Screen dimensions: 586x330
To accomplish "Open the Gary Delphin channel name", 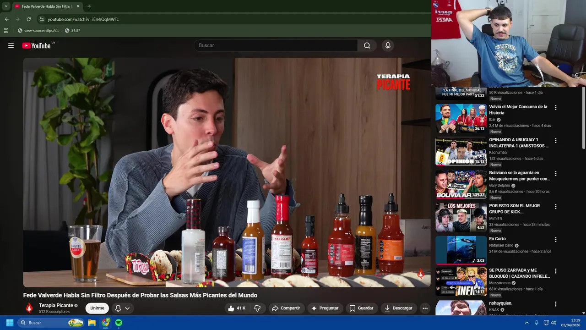I will (499, 186).
